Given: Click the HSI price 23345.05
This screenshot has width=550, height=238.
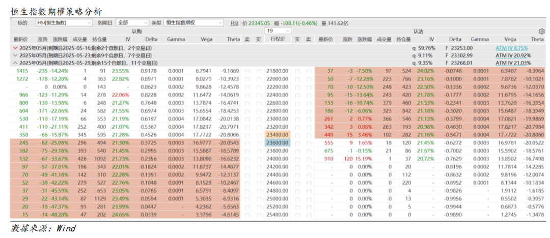Looking at the screenshot, I should 259,23.
